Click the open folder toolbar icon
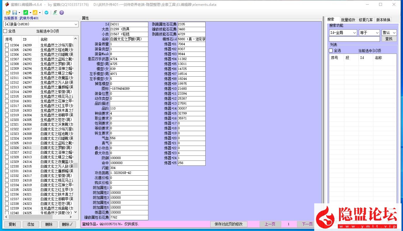Image resolution: width=403 pixels, height=231 pixels. [8, 13]
